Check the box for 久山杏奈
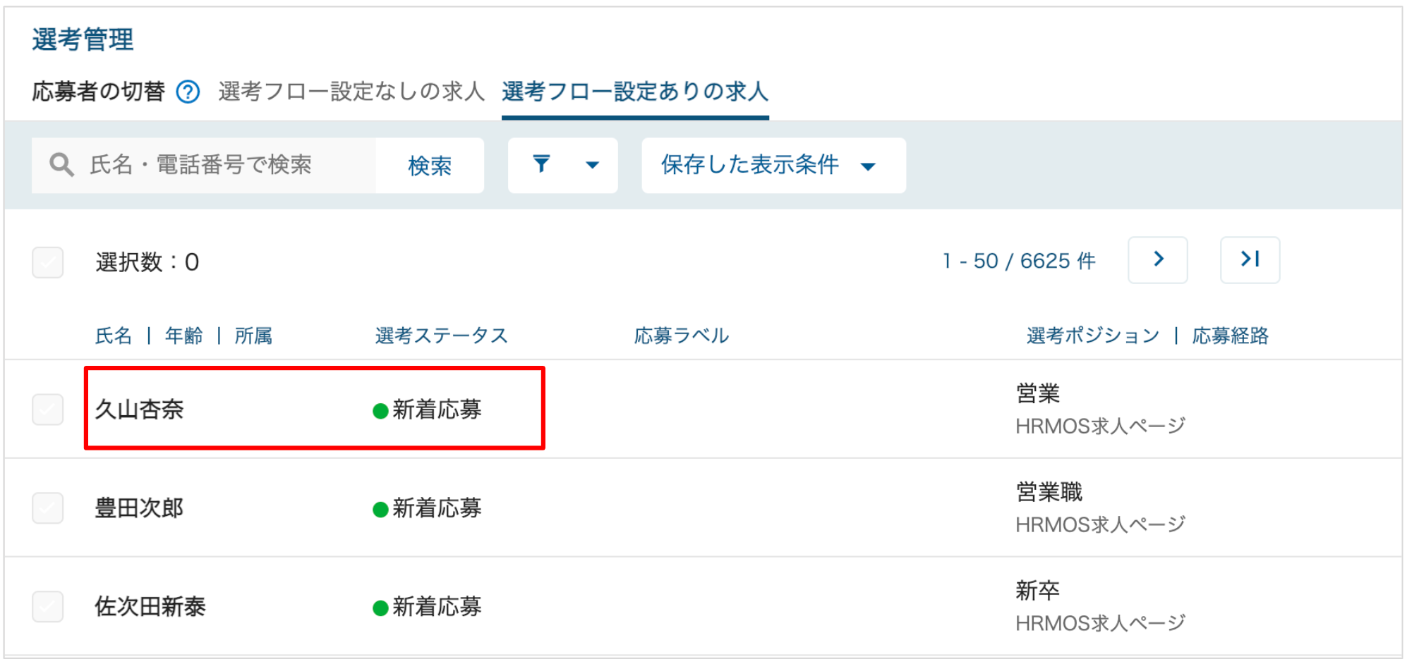The image size is (1407, 664). click(x=48, y=410)
